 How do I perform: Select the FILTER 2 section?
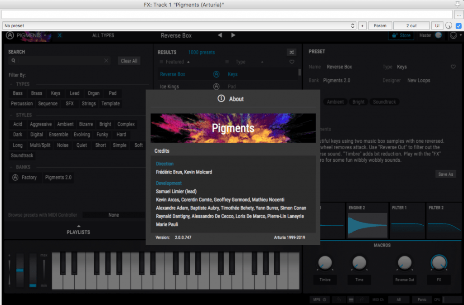pyautogui.click(x=444, y=221)
